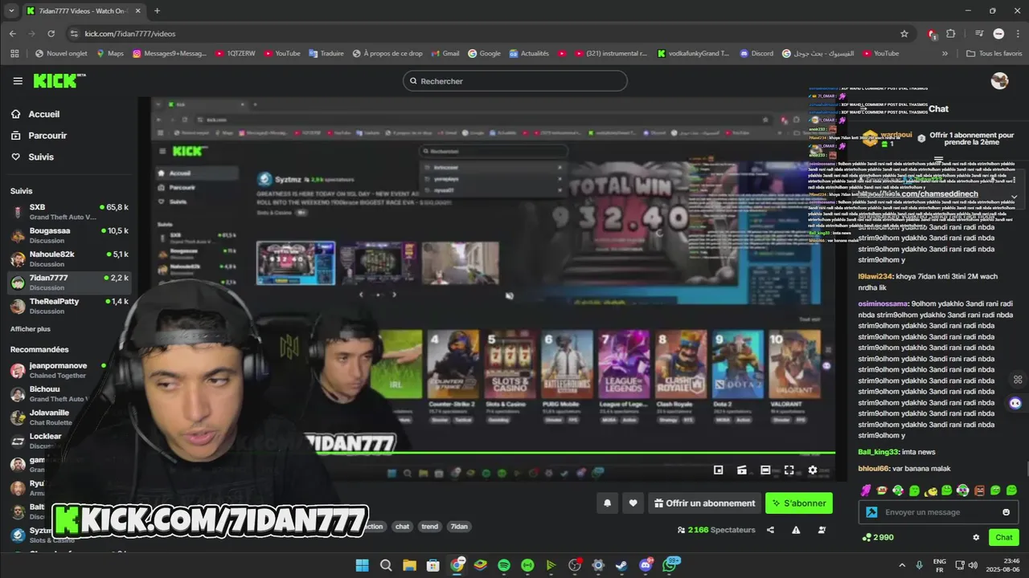Screen dimensions: 1029x578
Task: Bookmark this page with star icon
Action: click(x=904, y=34)
